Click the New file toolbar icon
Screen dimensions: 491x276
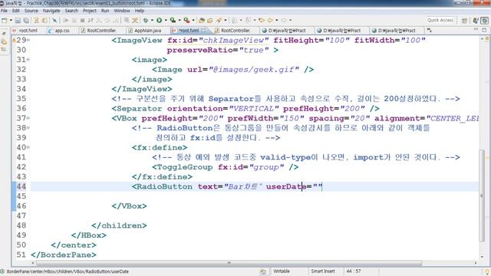pos(5,21)
